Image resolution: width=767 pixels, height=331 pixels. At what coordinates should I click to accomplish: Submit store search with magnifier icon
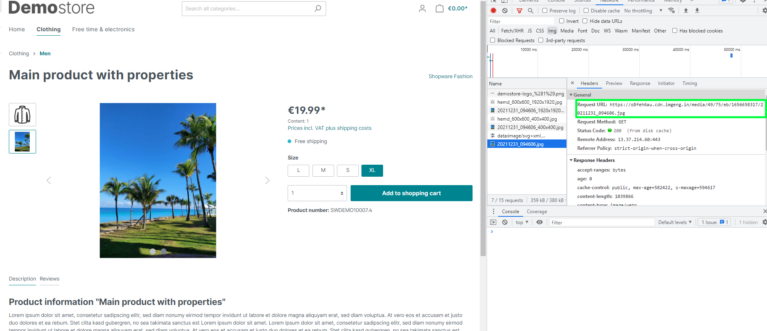tap(318, 8)
